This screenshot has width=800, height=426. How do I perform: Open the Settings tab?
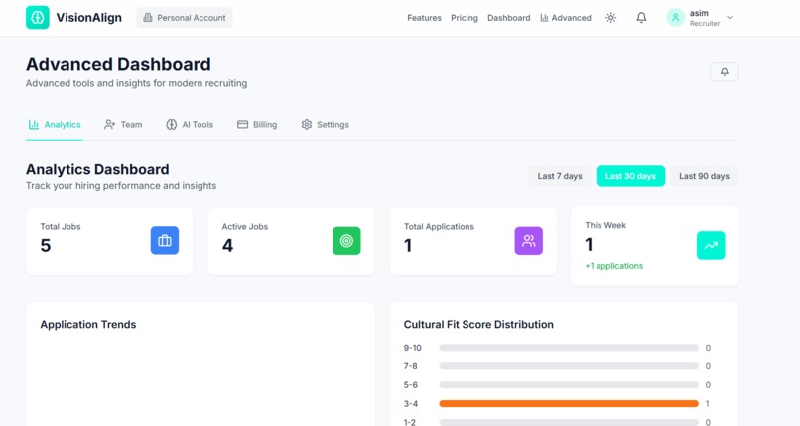click(325, 124)
